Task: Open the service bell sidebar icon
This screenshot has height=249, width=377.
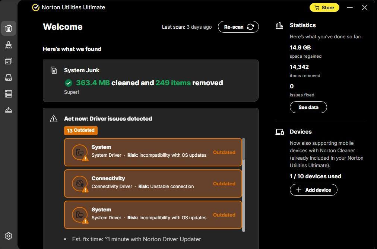Action: pos(9,110)
